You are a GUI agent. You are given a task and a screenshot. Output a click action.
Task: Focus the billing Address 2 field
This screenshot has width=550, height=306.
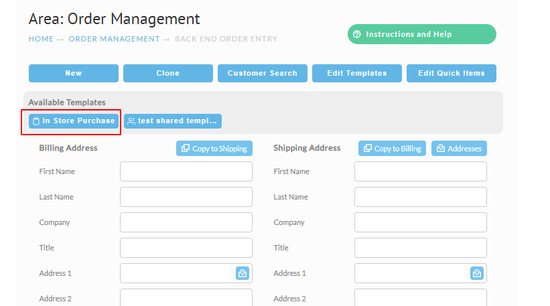[186, 297]
